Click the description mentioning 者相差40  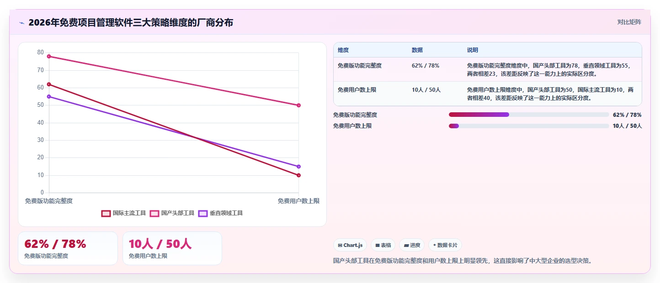[x=550, y=94]
